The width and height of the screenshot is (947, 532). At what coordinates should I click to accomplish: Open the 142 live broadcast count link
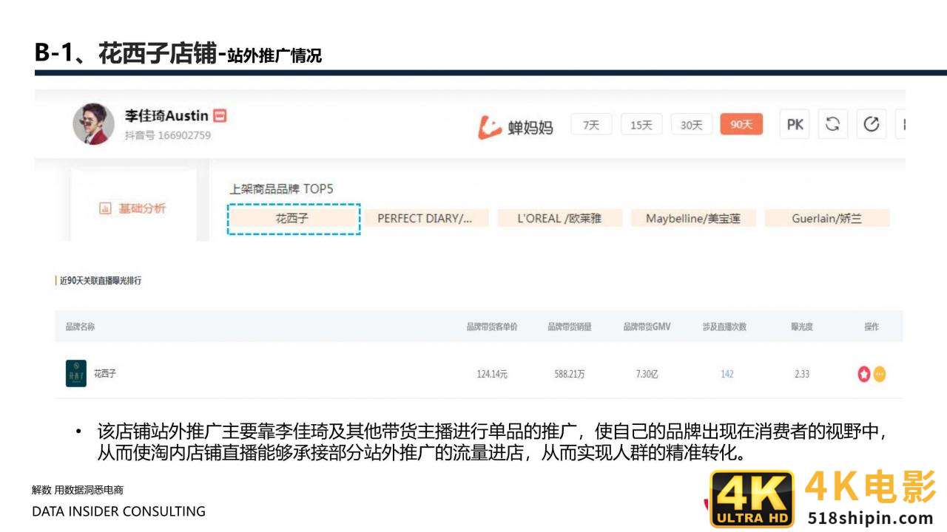[x=727, y=374]
